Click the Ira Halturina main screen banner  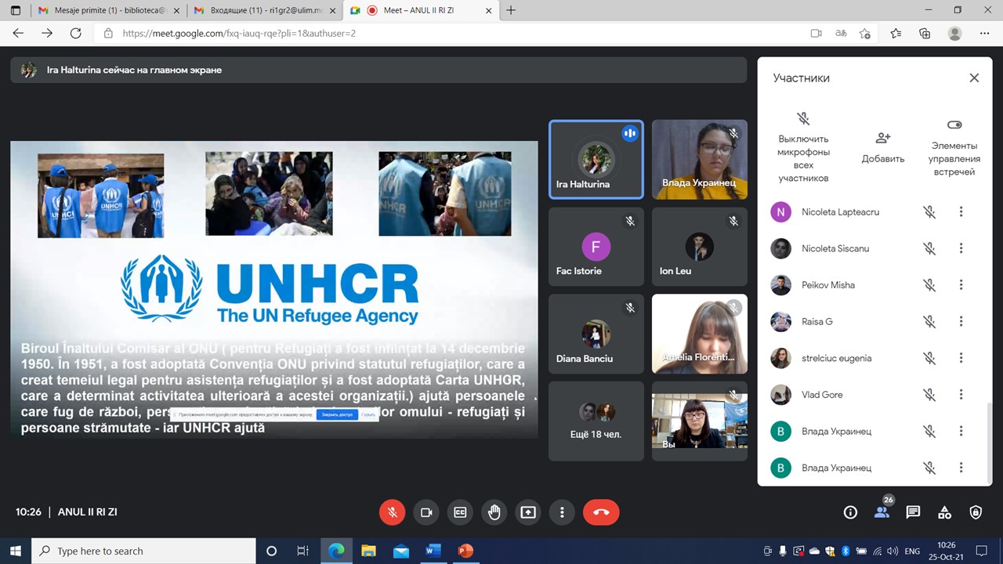click(x=378, y=70)
